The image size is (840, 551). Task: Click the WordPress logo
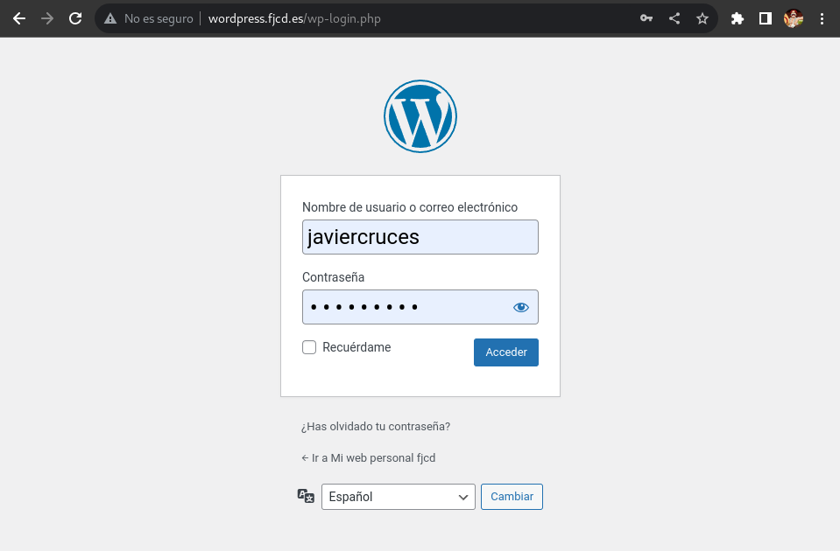tap(420, 116)
